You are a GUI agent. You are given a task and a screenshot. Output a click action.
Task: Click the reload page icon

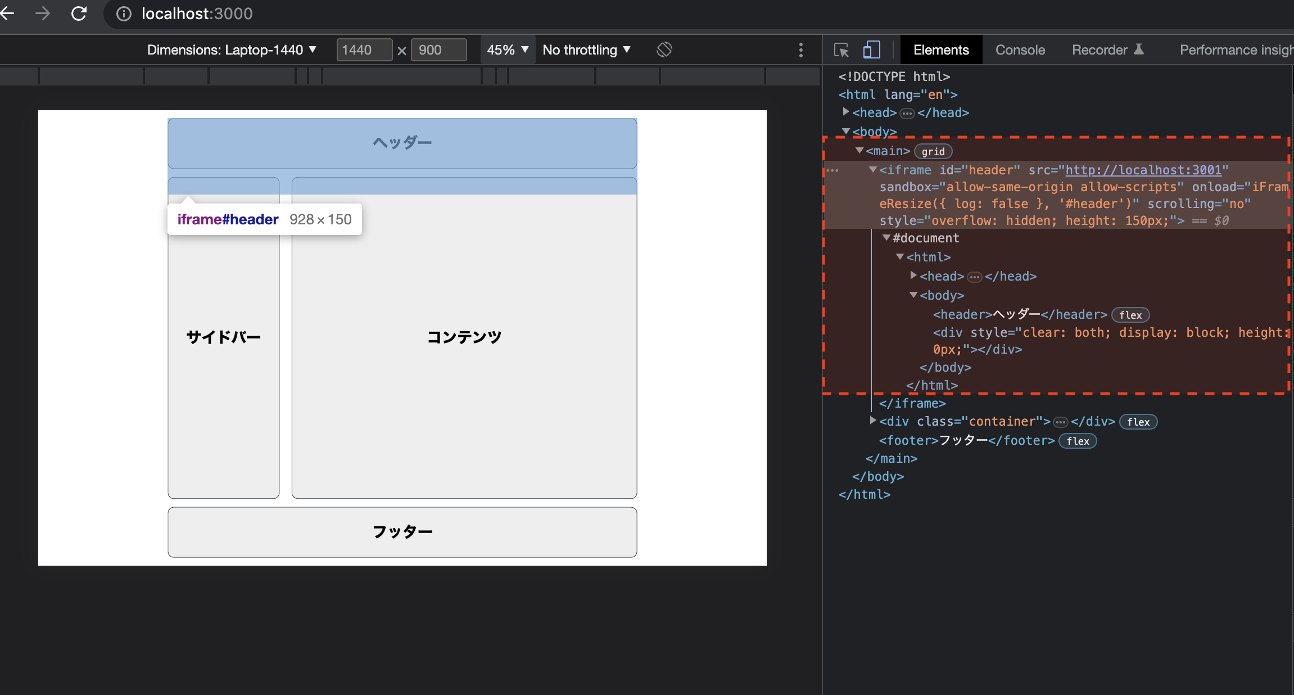tap(80, 13)
